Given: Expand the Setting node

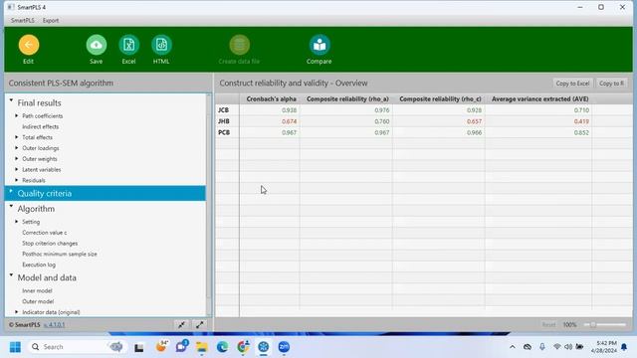Looking at the screenshot, I should 17,221.
